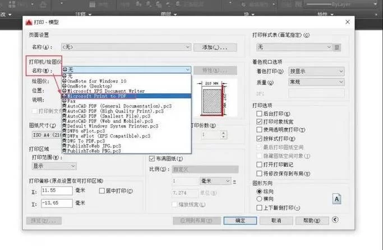The height and width of the screenshot is (250, 383).
Task: Choose OneNote for Windows 10 printer
Action: (x=126, y=81)
